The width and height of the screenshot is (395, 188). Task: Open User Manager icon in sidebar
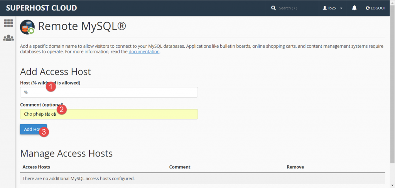coord(8,38)
